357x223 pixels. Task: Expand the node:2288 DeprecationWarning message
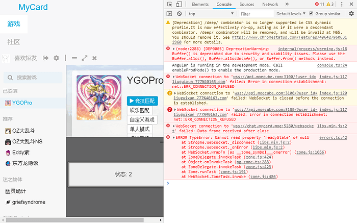point(173,49)
